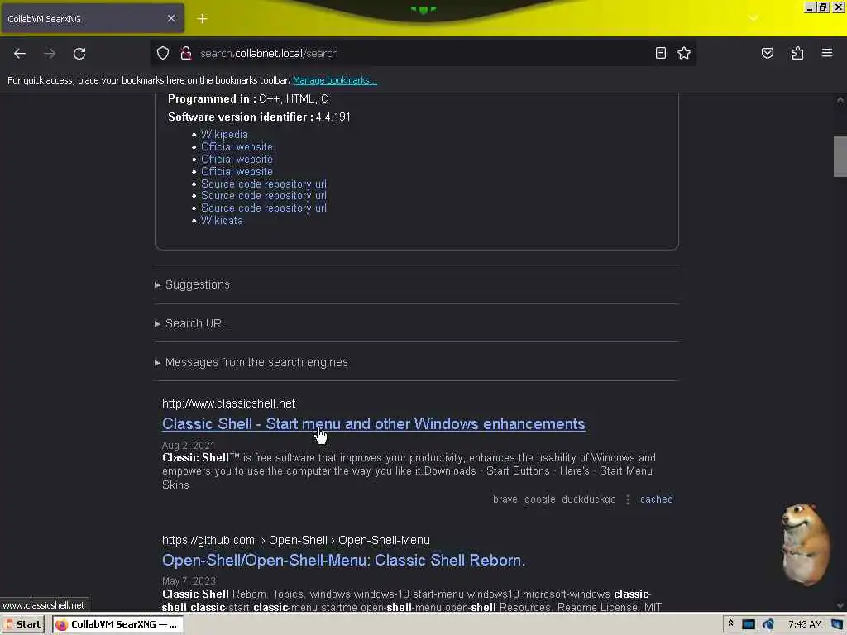Viewport: 847px width, 635px height.
Task: Click the address bar URL field
Action: (421, 53)
